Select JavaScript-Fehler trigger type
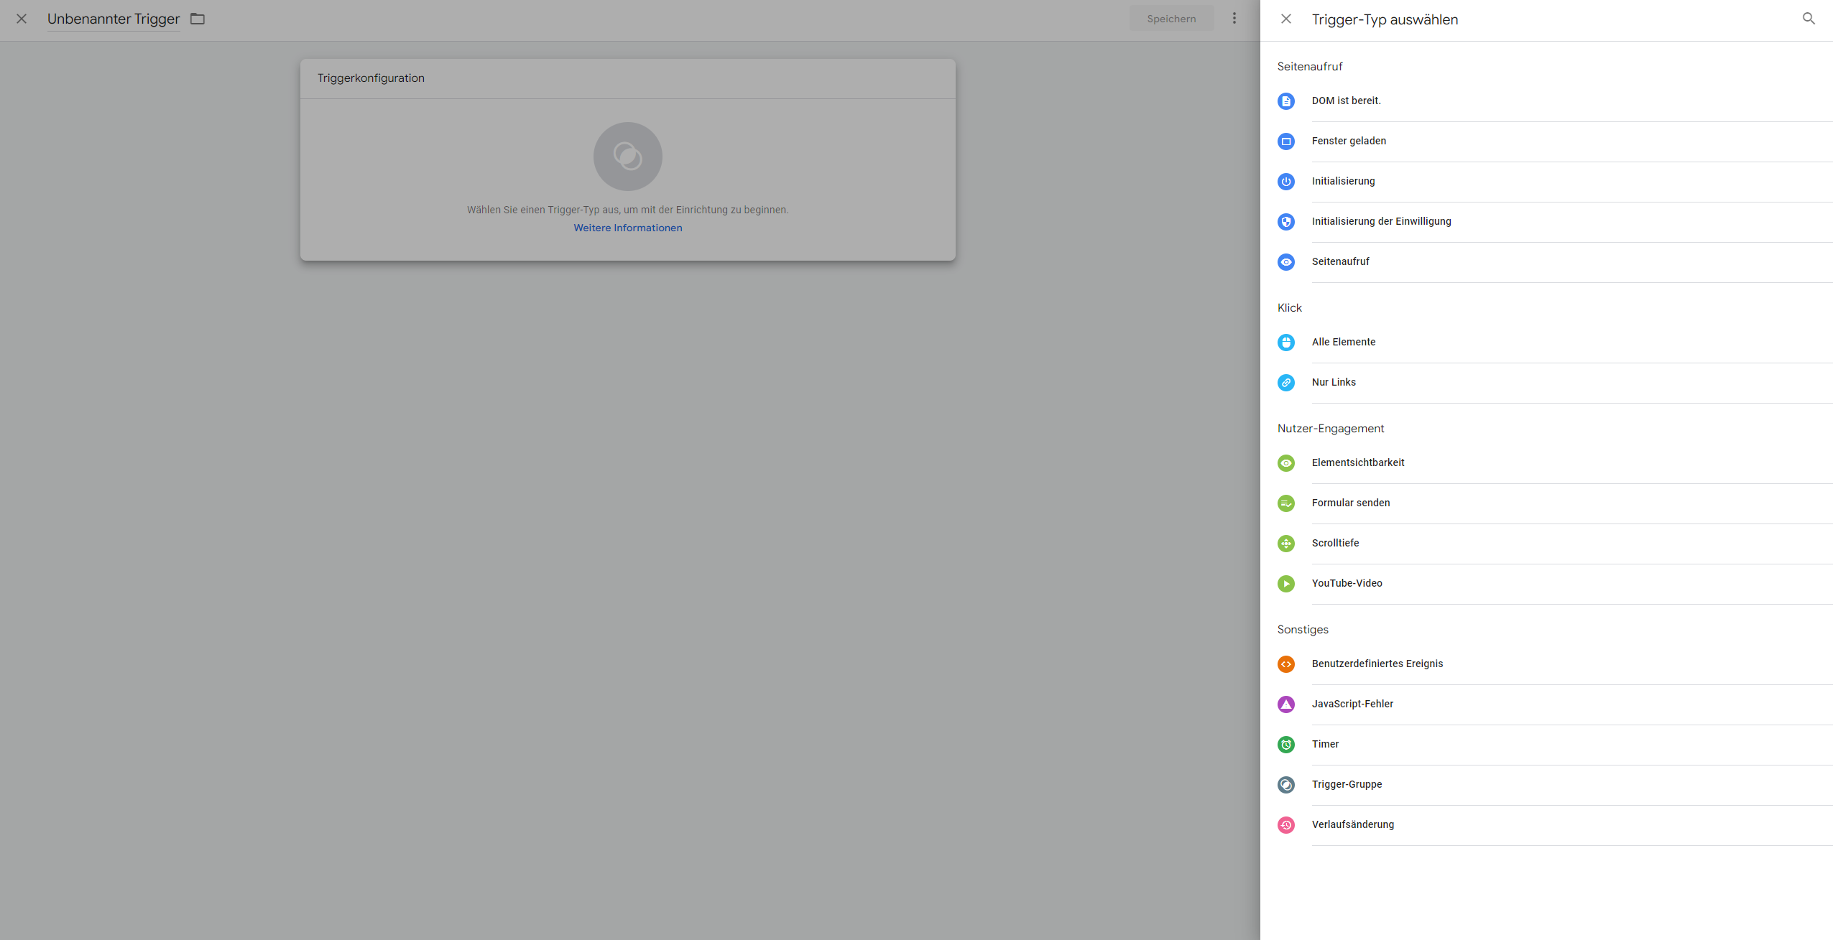Viewport: 1833px width, 940px height. (x=1555, y=704)
